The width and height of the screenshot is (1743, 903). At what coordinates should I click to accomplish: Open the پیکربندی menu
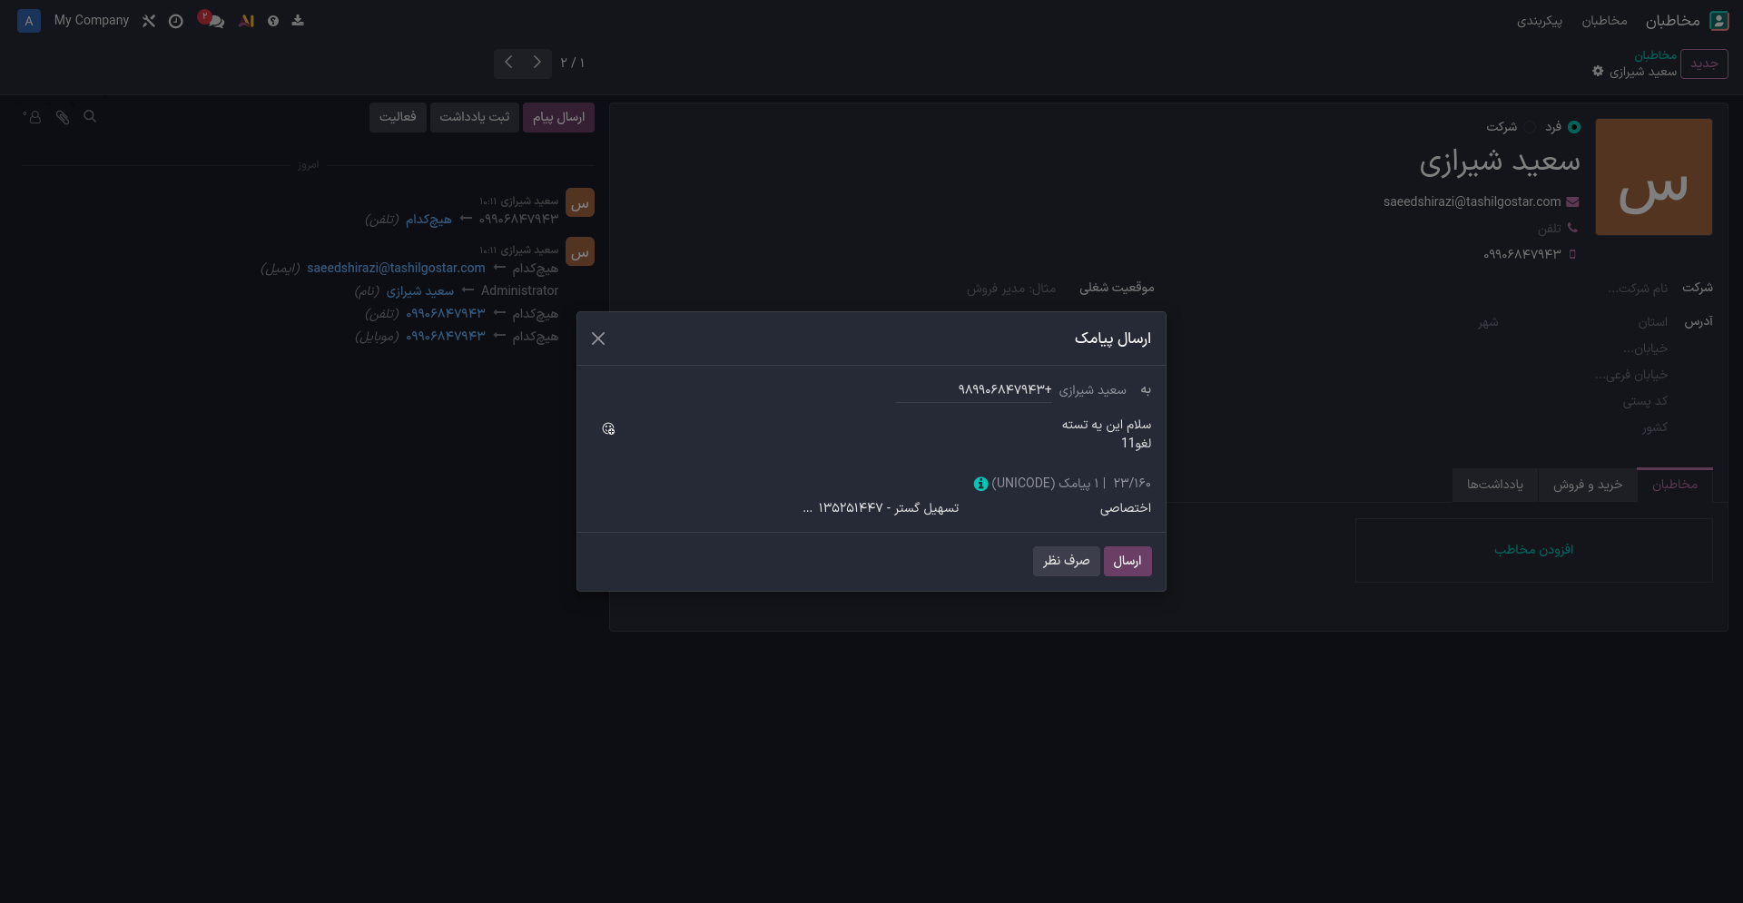1541,22
